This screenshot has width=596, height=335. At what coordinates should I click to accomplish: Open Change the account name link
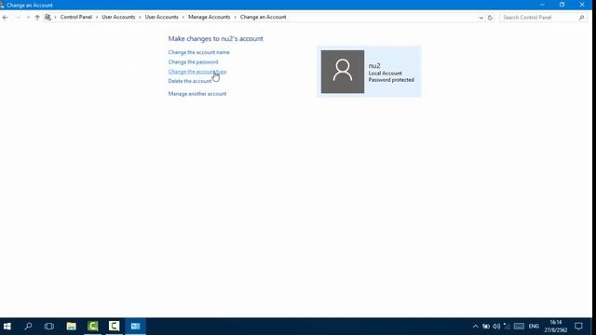click(198, 52)
